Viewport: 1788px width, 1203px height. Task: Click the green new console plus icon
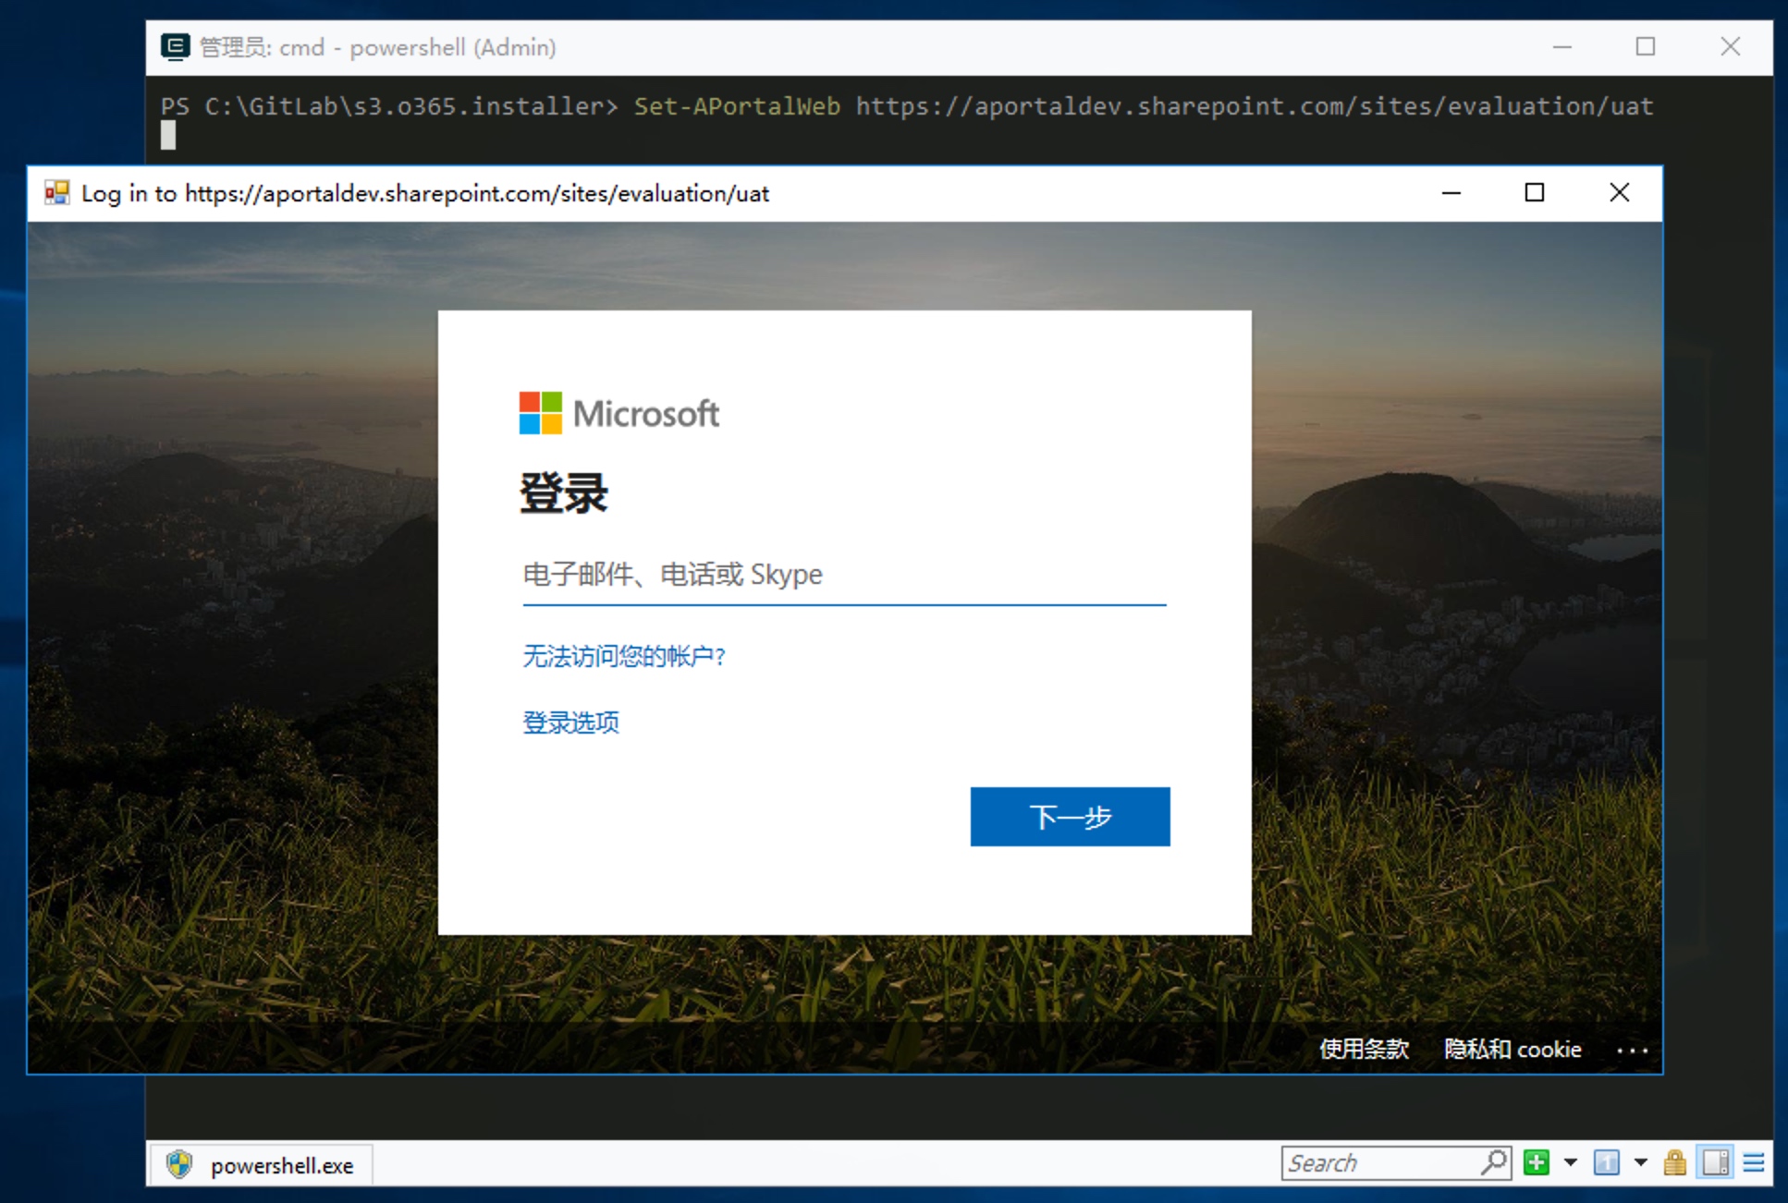pyautogui.click(x=1537, y=1162)
